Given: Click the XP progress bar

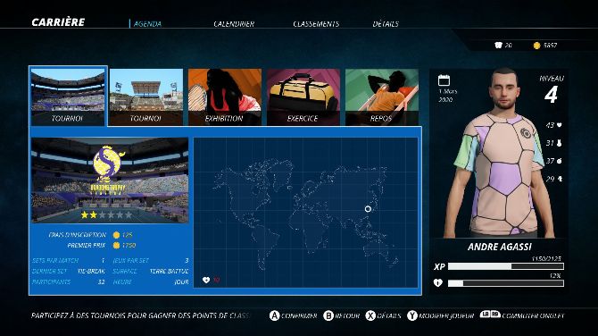Looking at the screenshot, I should (x=506, y=266).
